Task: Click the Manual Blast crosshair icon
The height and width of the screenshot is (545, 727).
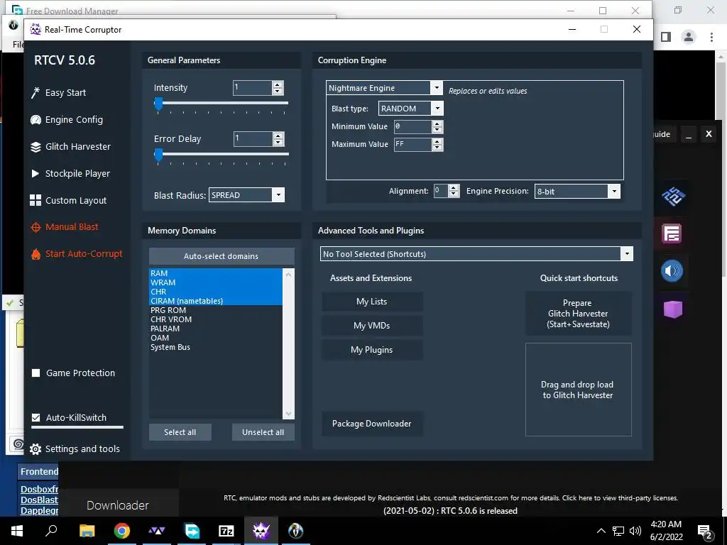Action: click(x=35, y=227)
